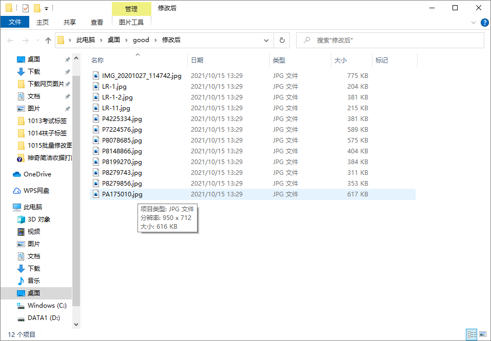Open the pinned 文档 sidebar item
Viewport: 491px width, 341px height.
coord(33,96)
